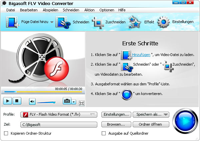Click the Flash icon in Profile field
The image size is (200, 141).
tap(26, 115)
